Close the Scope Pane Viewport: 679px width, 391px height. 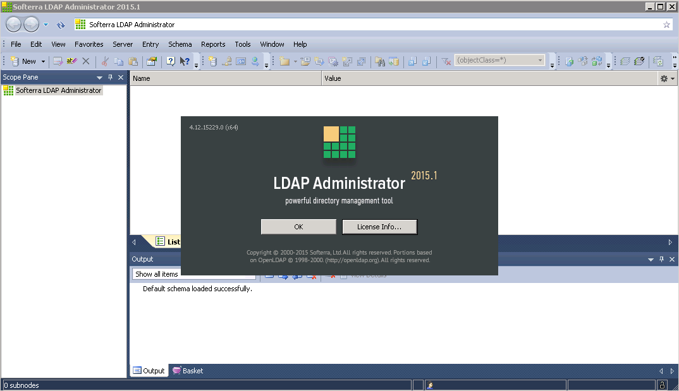[121, 77]
